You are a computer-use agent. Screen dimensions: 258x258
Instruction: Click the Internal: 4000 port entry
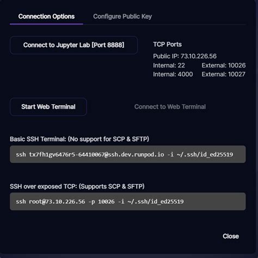(x=173, y=74)
